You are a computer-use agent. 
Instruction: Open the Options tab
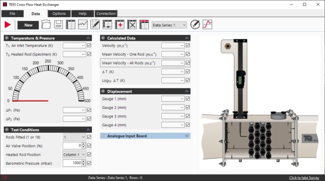pyautogui.click(x=59, y=13)
